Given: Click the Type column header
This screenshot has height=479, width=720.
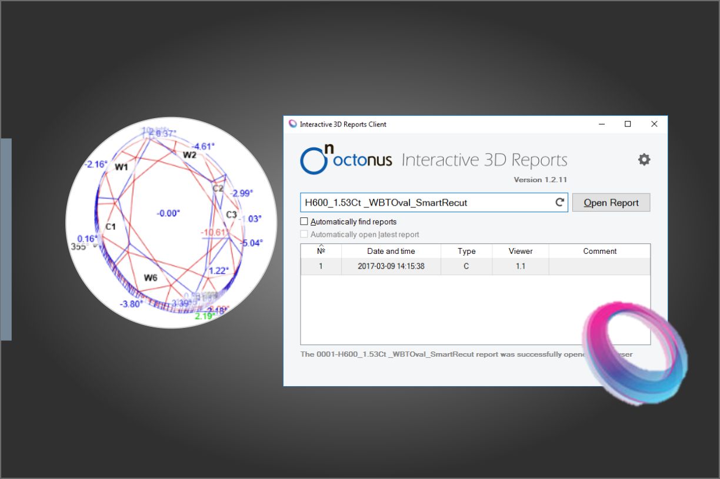Looking at the screenshot, I should point(466,251).
